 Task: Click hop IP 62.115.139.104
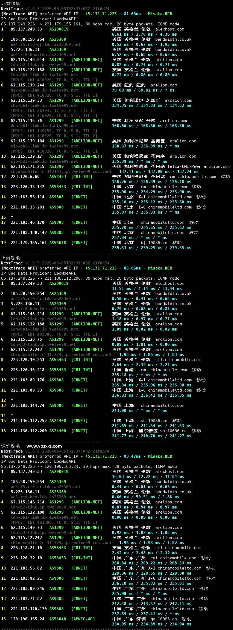point(28,141)
